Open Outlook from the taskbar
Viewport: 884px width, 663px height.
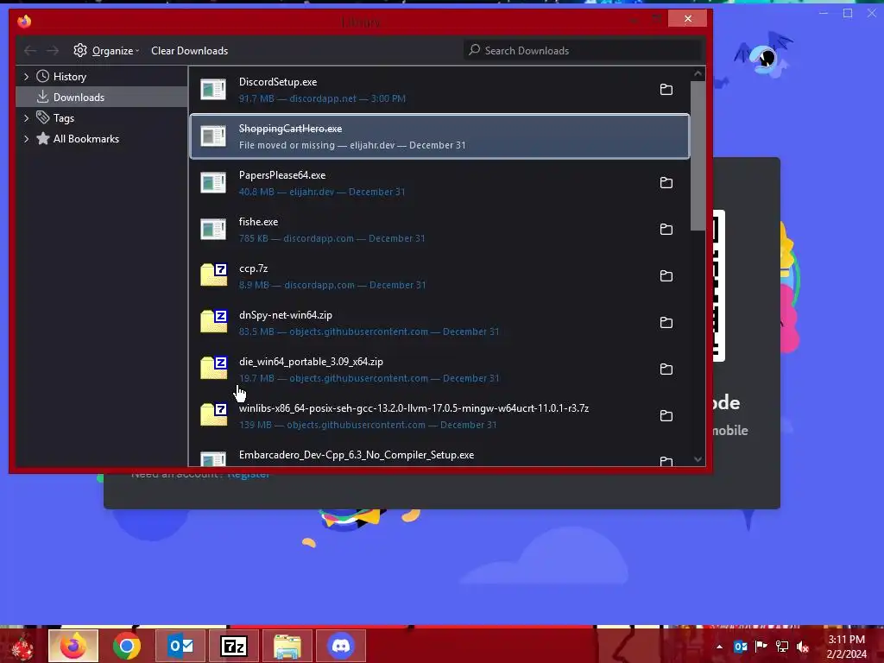coord(180,646)
